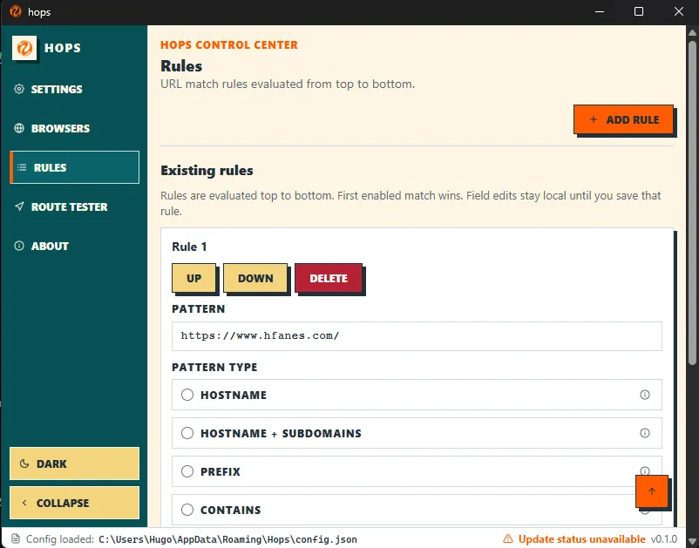The image size is (699, 548).
Task: Click the paper plane Route Tester icon
Action: (x=18, y=206)
